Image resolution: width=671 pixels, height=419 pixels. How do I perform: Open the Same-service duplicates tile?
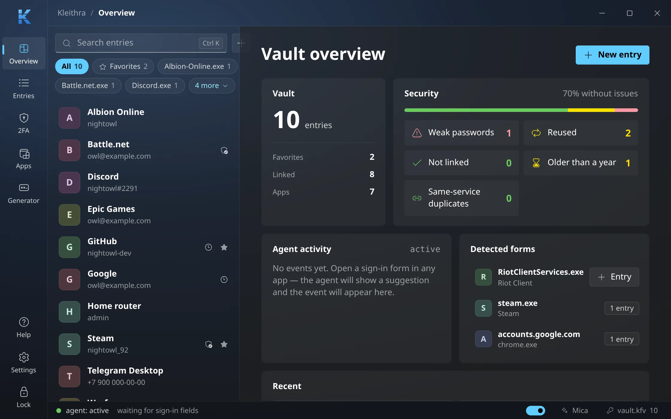click(461, 198)
